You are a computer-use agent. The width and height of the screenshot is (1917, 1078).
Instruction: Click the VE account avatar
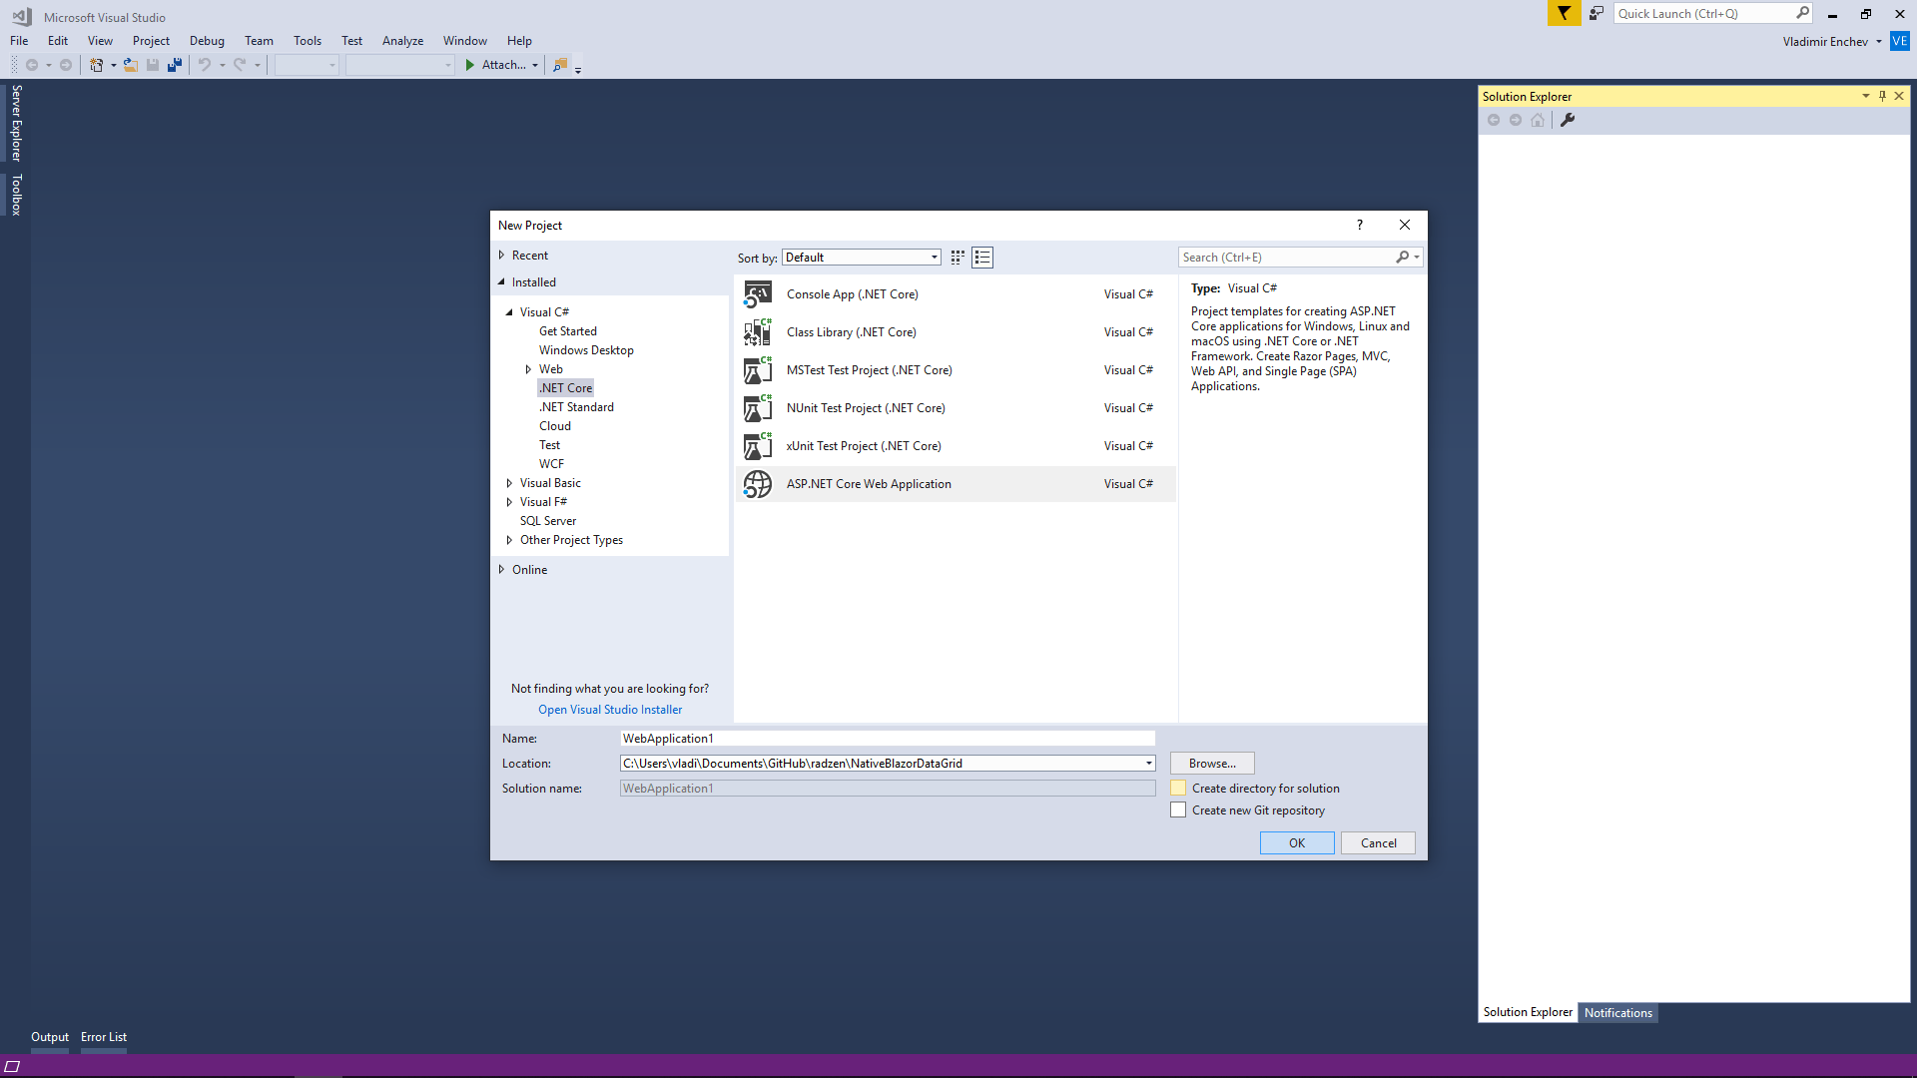(1899, 41)
